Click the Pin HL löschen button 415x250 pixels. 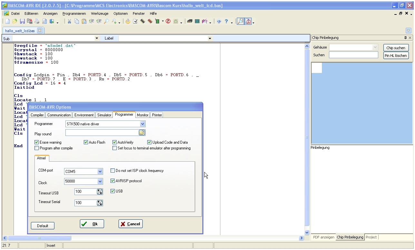(396, 56)
